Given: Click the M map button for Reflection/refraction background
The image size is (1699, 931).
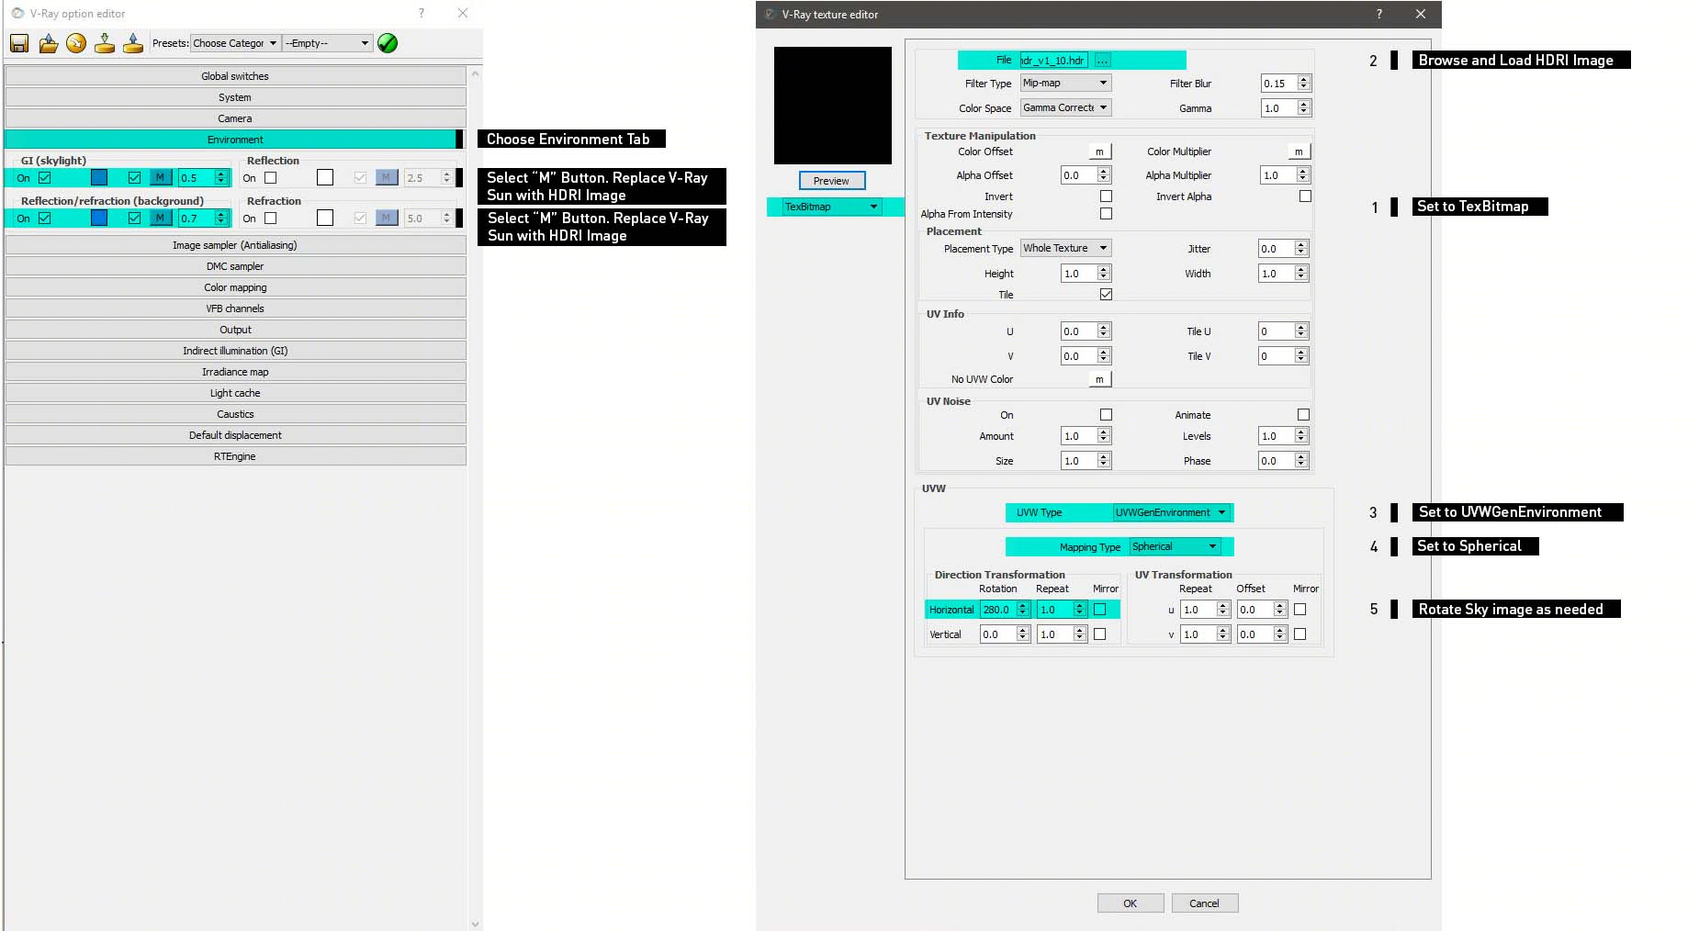Looking at the screenshot, I should 161,219.
